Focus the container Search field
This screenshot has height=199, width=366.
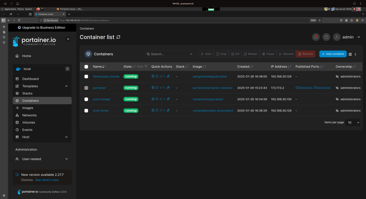click(x=169, y=54)
